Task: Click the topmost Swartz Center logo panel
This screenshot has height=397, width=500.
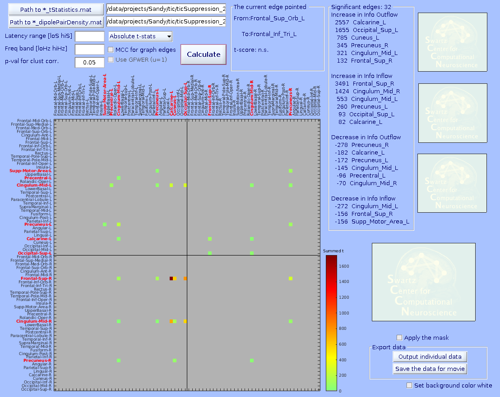Action: (453, 42)
